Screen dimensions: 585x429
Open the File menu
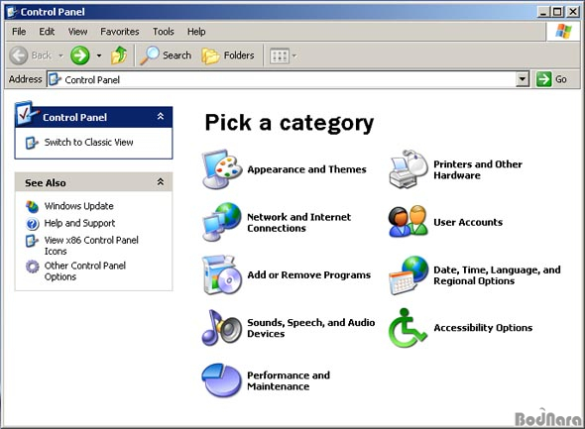pyautogui.click(x=19, y=32)
